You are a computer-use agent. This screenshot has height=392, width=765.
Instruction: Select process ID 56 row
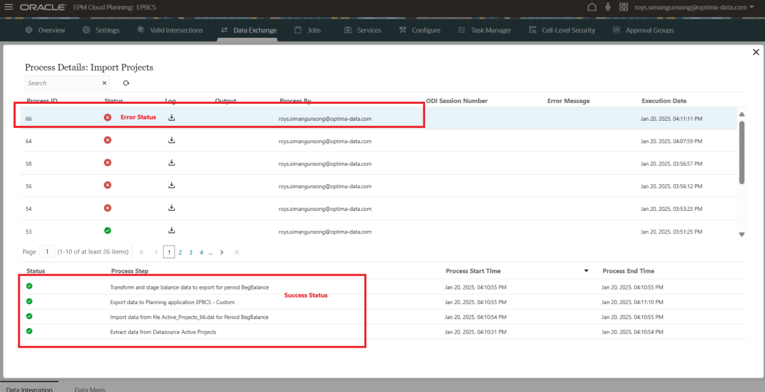[378, 186]
